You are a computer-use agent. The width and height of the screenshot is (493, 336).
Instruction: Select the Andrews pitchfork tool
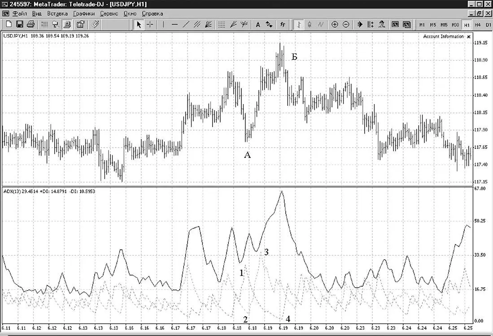[x=244, y=24]
